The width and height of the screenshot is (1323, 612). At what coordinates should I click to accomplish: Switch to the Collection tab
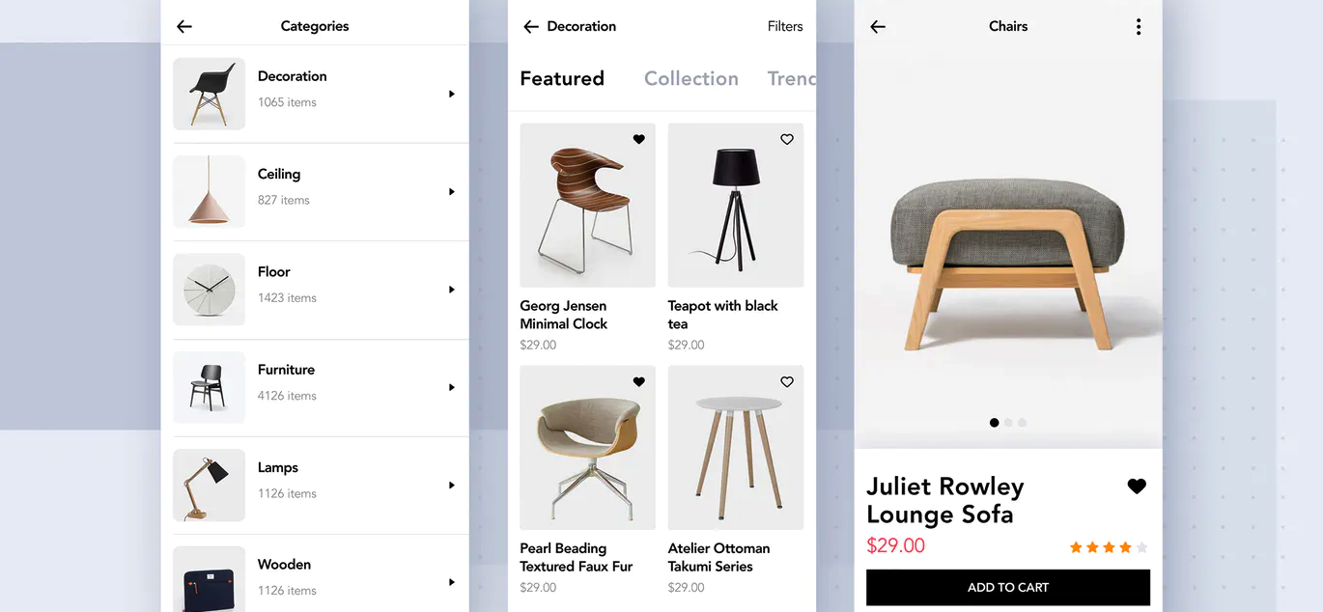click(691, 79)
